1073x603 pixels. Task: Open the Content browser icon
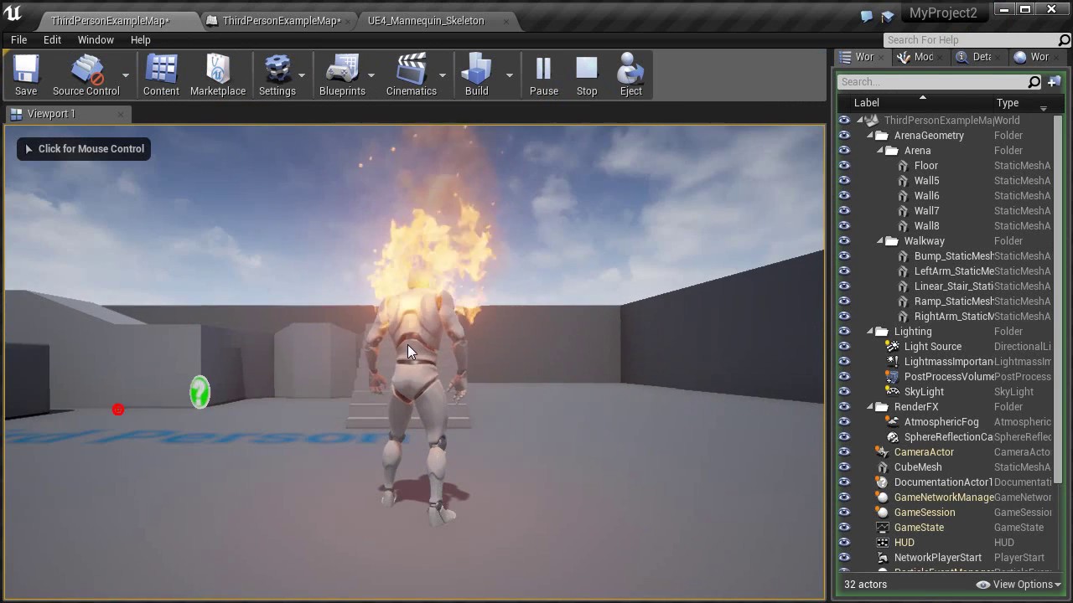pos(161,75)
